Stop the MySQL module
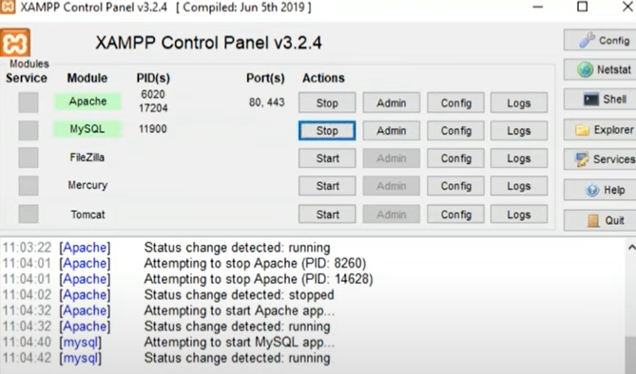636x374 pixels. (327, 130)
